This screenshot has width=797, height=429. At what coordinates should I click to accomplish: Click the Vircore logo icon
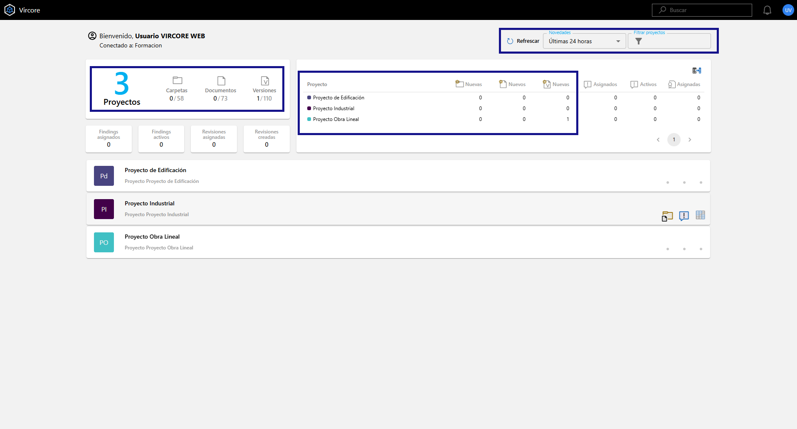[10, 10]
